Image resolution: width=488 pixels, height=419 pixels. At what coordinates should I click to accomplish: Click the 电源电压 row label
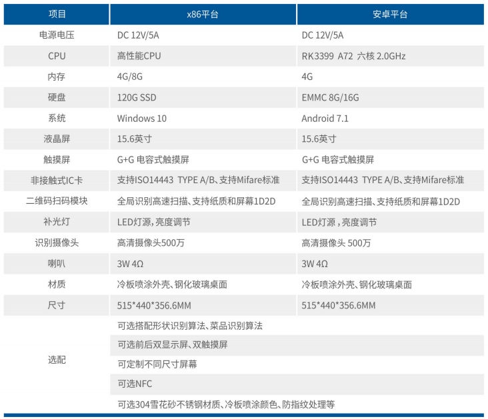click(x=57, y=35)
